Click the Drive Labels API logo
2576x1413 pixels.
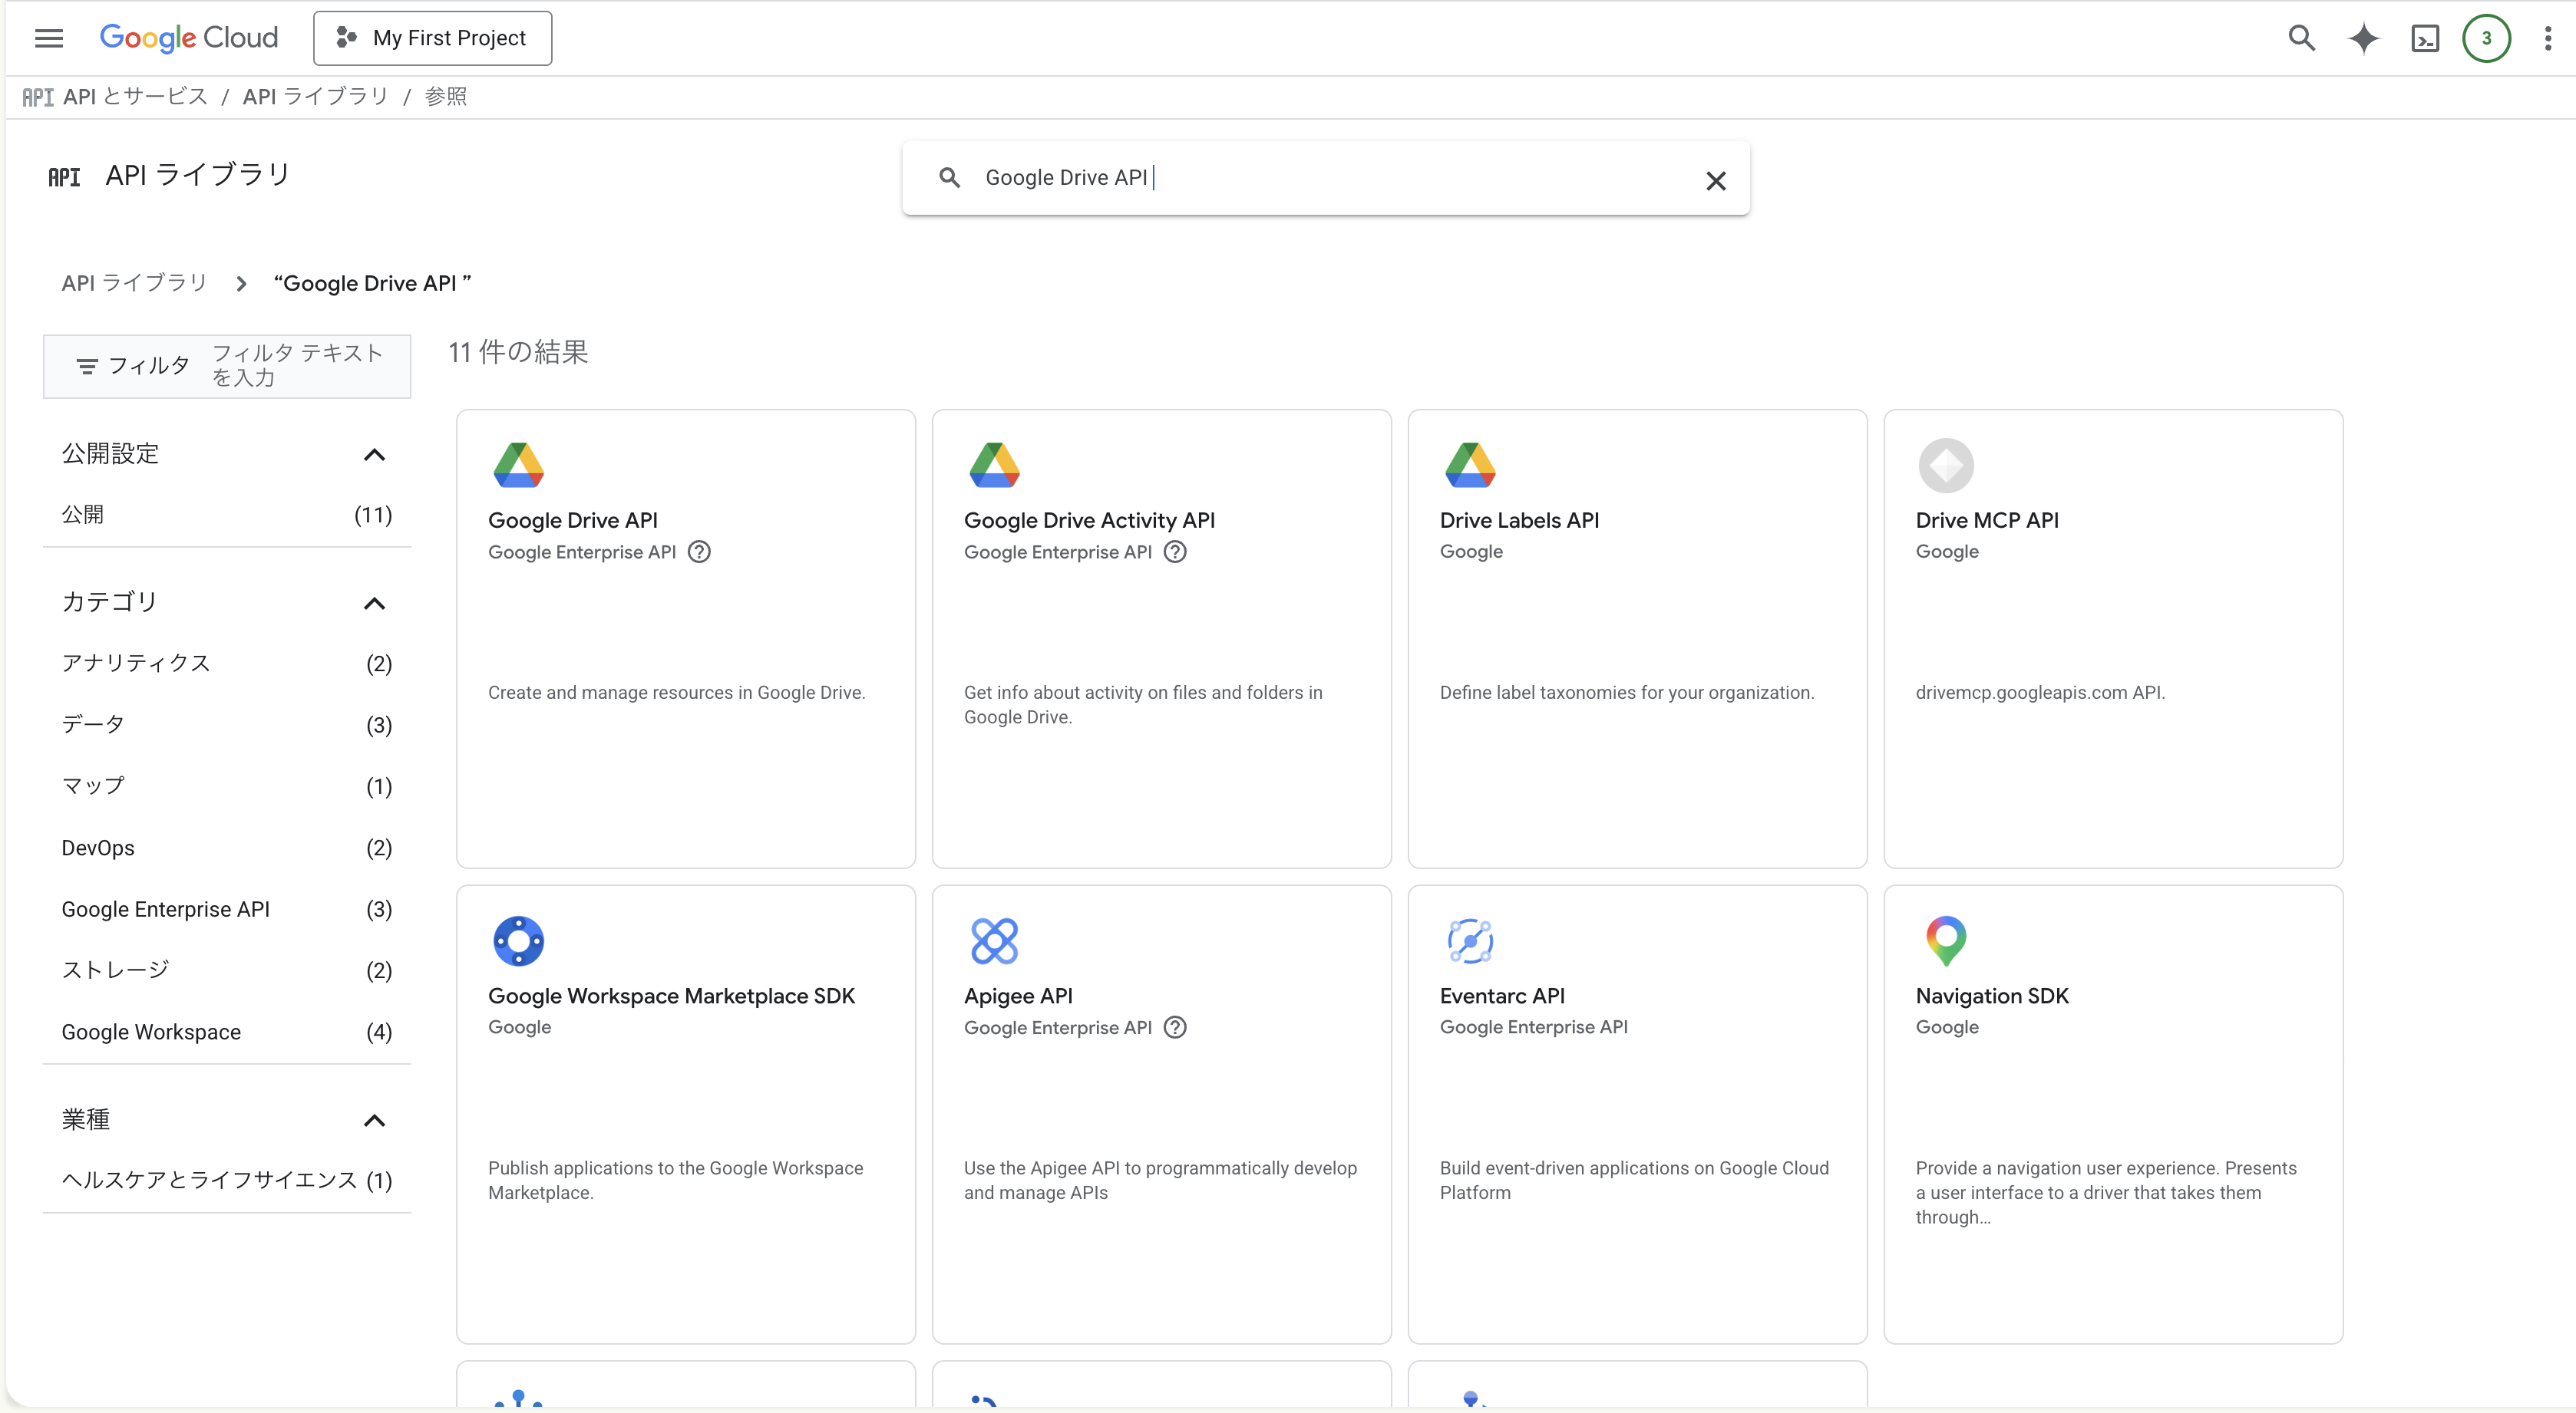[x=1470, y=465]
